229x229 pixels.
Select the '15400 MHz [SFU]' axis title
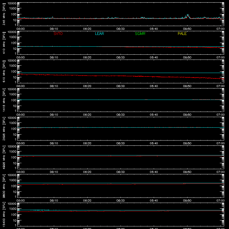click(4, 214)
